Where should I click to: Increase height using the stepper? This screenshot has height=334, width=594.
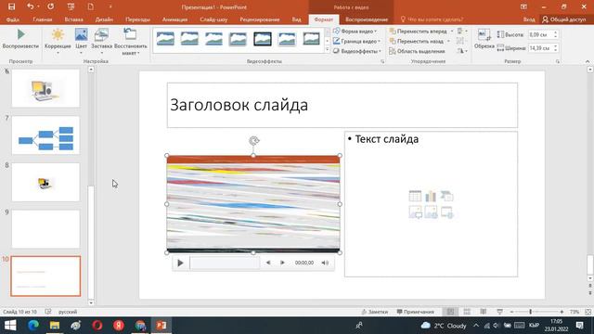[555, 32]
